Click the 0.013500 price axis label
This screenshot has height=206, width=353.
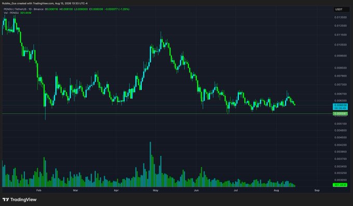341,17
